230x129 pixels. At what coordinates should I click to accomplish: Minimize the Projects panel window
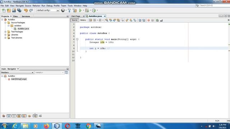coord(68,16)
